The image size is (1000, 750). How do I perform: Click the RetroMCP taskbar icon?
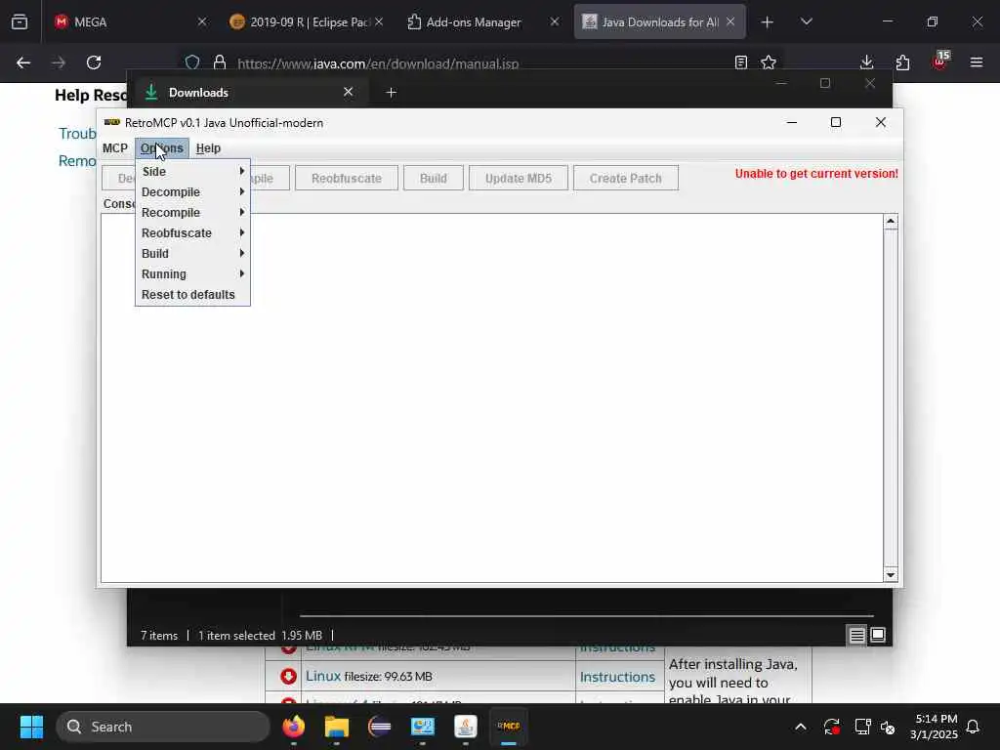click(508, 727)
